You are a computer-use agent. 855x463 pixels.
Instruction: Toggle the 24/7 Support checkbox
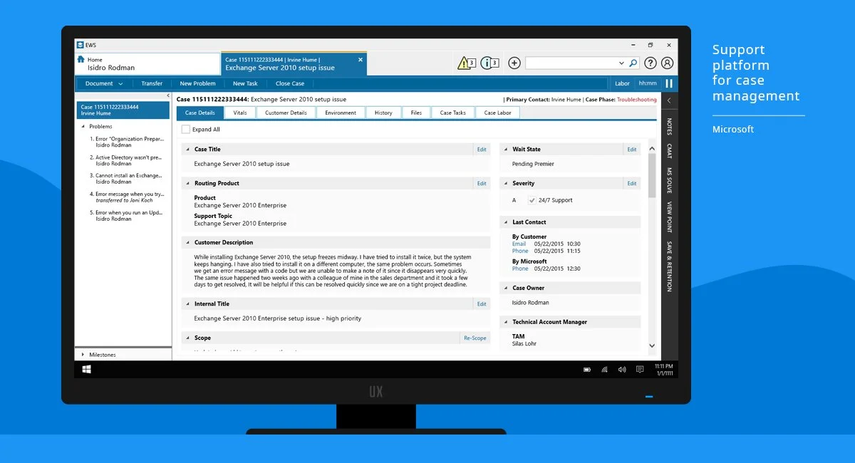click(x=532, y=200)
